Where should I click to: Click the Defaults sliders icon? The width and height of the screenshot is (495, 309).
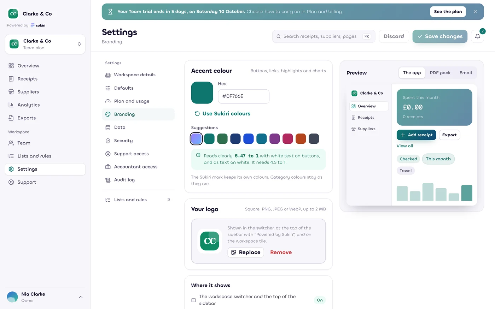108,88
